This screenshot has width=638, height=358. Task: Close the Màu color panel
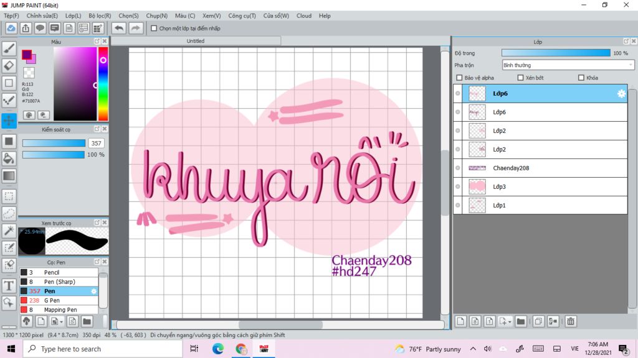click(x=105, y=42)
